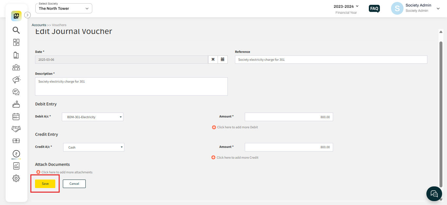Screen dimensions: 447x205
Task: Open the dashboard grid icon
Action: (16, 42)
